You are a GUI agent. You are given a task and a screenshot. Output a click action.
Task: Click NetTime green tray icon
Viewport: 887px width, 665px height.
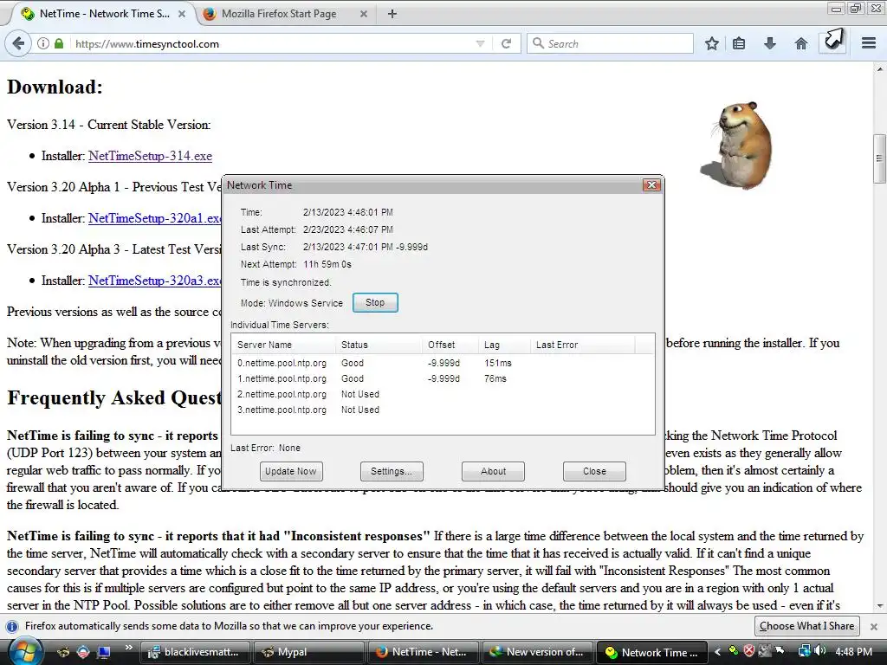tap(733, 651)
